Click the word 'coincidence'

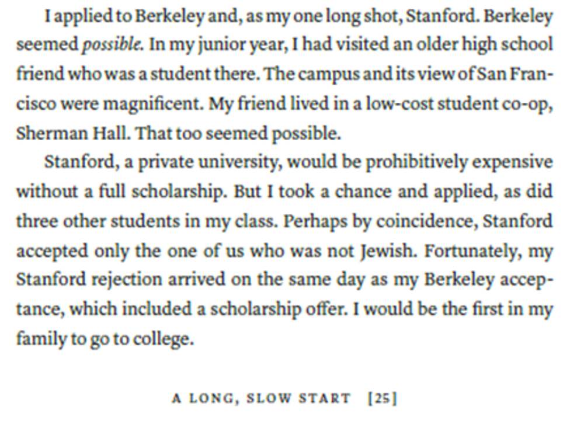(x=427, y=221)
